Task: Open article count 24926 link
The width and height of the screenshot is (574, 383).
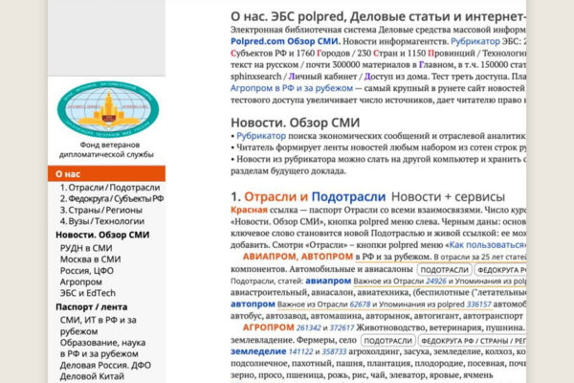Action: tap(436, 282)
